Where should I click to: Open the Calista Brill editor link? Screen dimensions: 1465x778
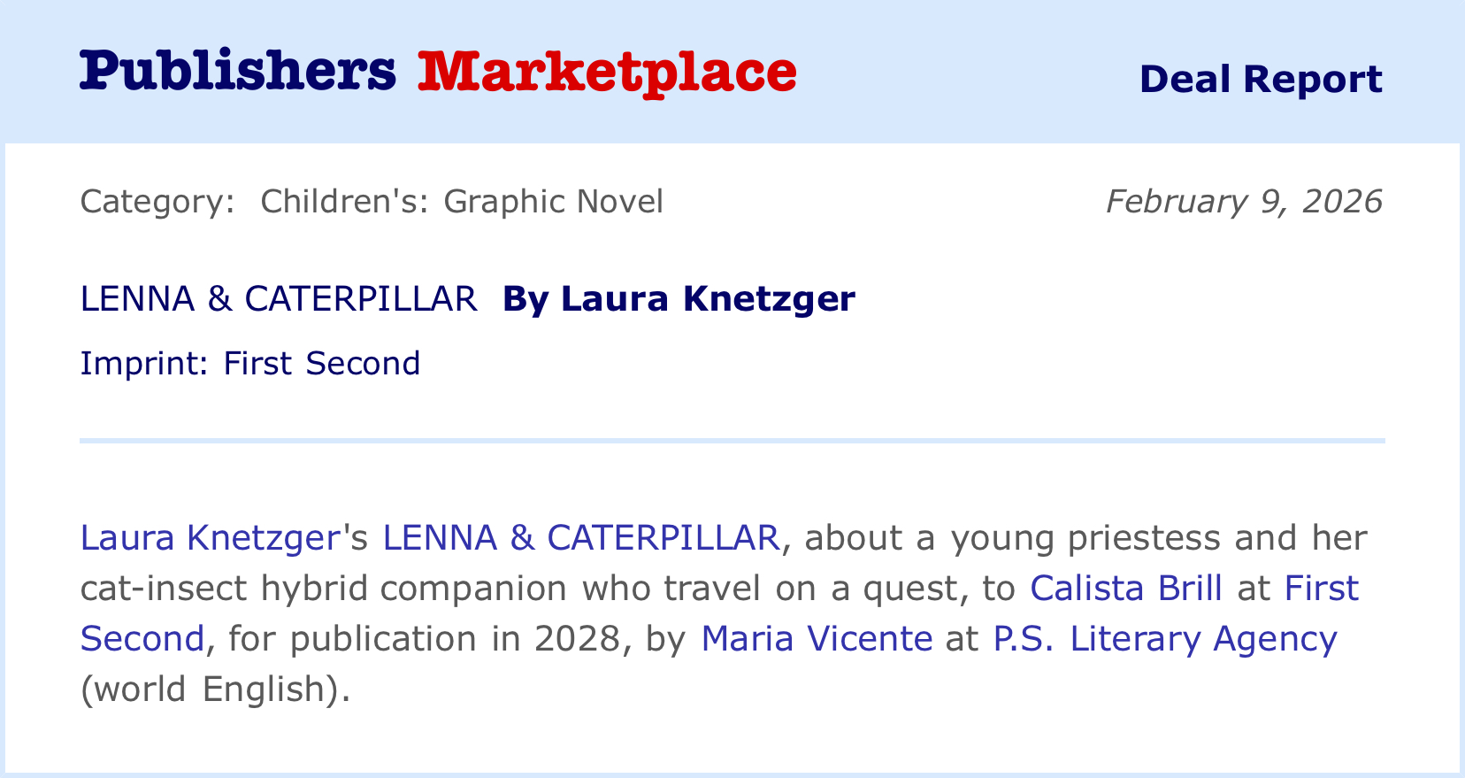(x=1125, y=589)
